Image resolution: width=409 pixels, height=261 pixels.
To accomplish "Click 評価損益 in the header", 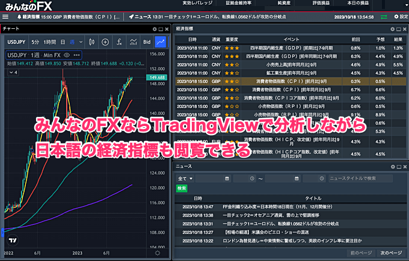I will [321, 3].
